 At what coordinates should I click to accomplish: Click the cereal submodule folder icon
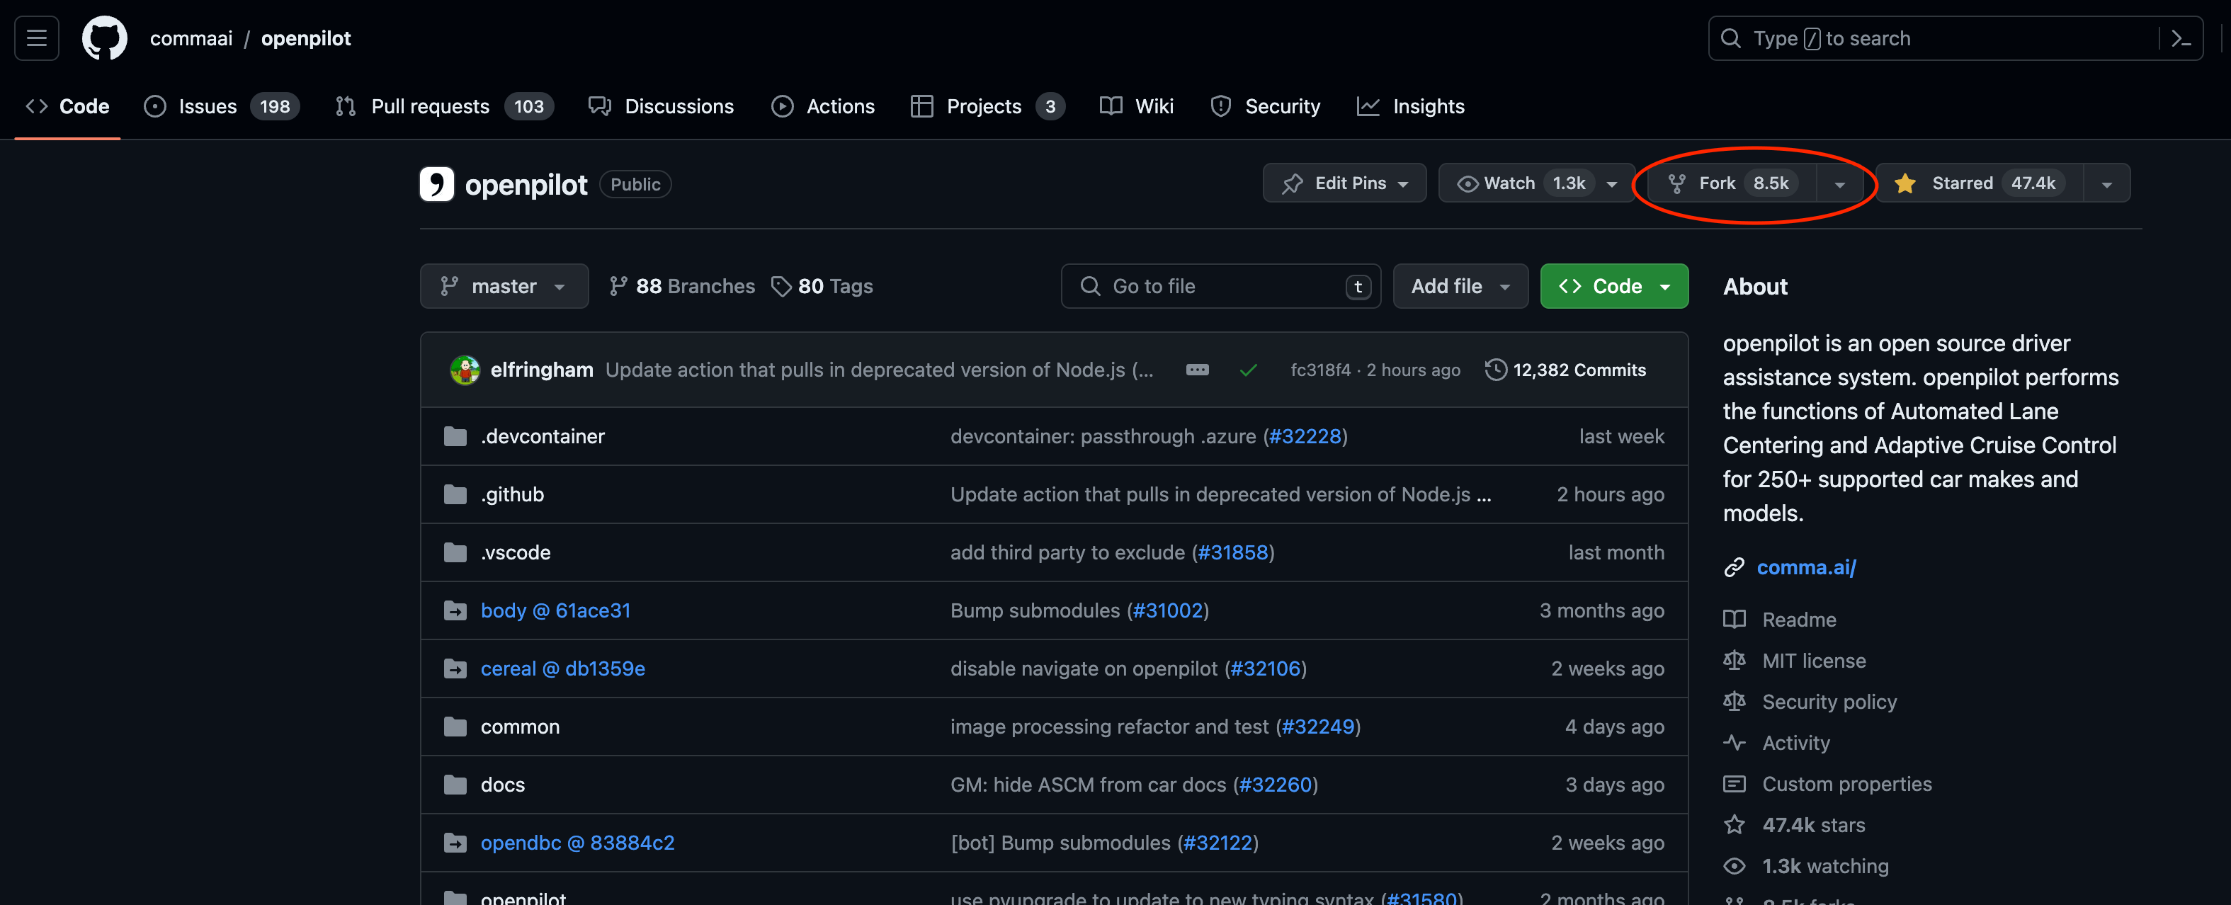point(455,668)
